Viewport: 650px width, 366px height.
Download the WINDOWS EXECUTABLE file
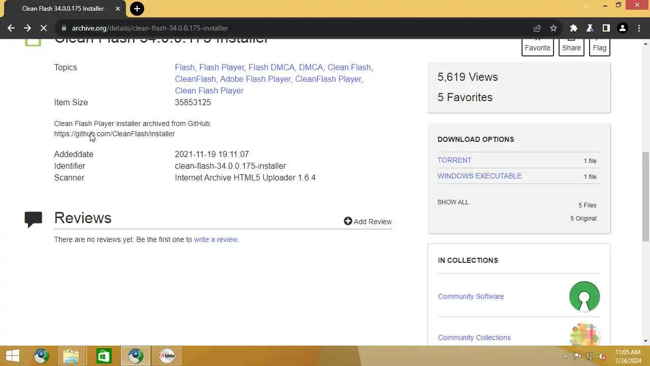(479, 176)
